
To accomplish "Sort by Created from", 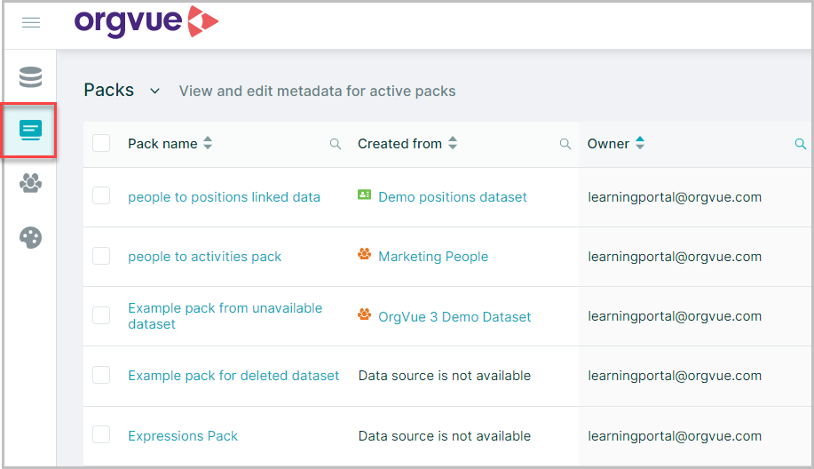I will pos(453,143).
